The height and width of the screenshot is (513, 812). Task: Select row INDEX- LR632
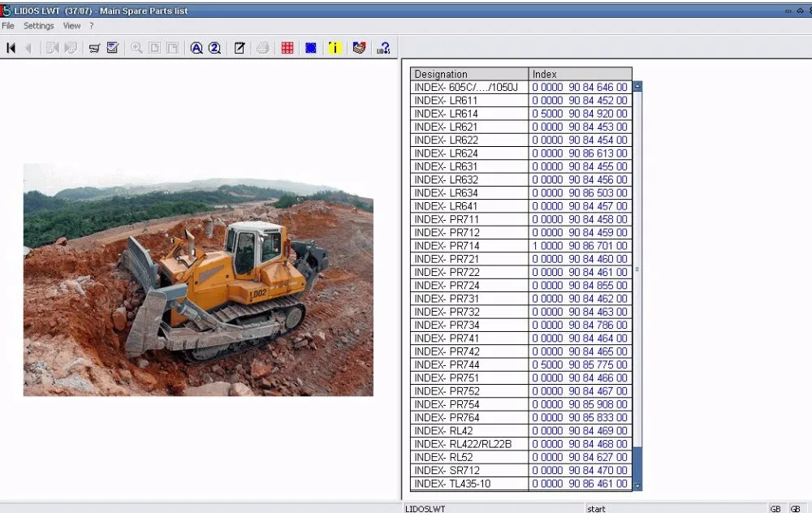point(521,179)
